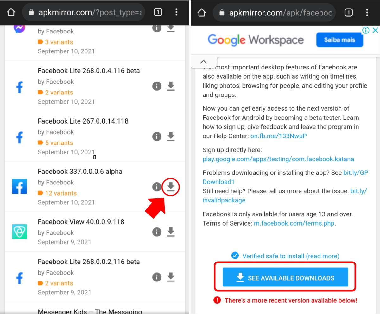Show info for the Messenger entry
380x314 pixels.
(157, 28)
